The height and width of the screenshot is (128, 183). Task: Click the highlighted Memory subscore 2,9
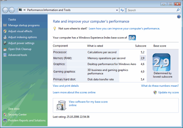tap(143, 58)
